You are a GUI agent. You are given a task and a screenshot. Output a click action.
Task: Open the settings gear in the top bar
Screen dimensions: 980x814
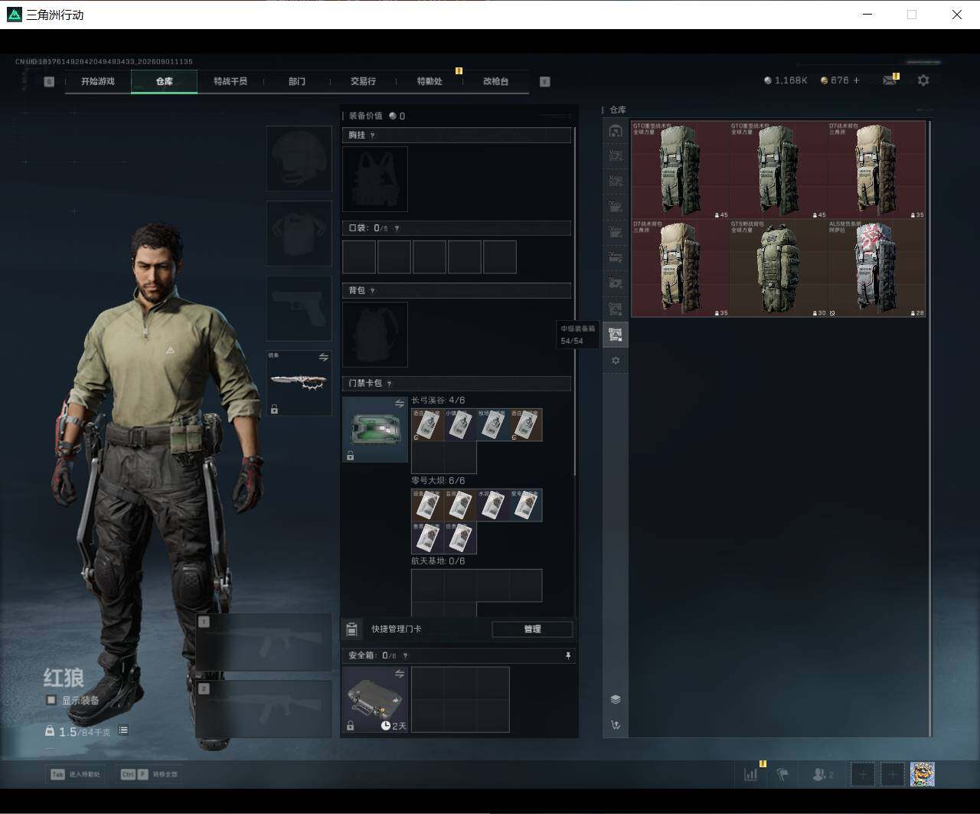tap(923, 80)
